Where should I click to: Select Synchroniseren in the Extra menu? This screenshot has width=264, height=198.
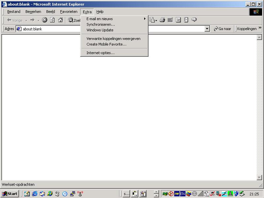pos(101,24)
